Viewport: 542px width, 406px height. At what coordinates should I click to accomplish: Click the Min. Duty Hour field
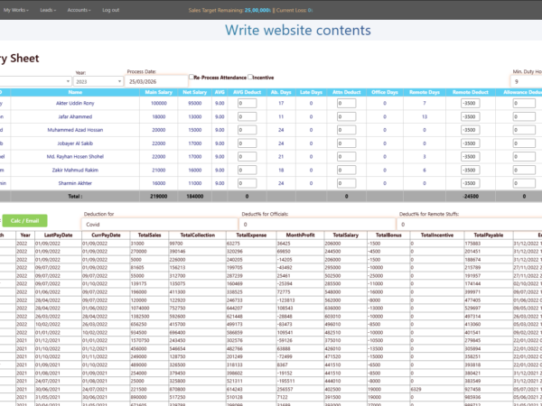[x=526, y=82]
